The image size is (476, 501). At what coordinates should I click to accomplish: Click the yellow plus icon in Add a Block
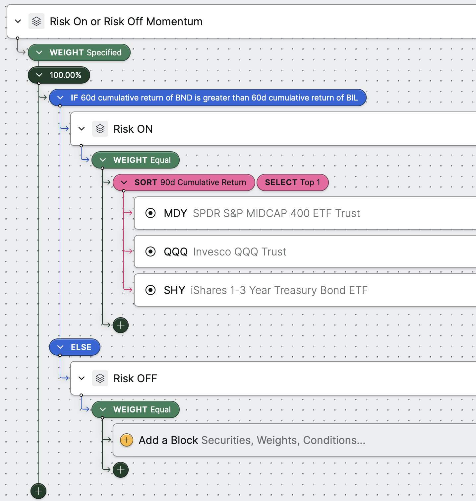(127, 440)
